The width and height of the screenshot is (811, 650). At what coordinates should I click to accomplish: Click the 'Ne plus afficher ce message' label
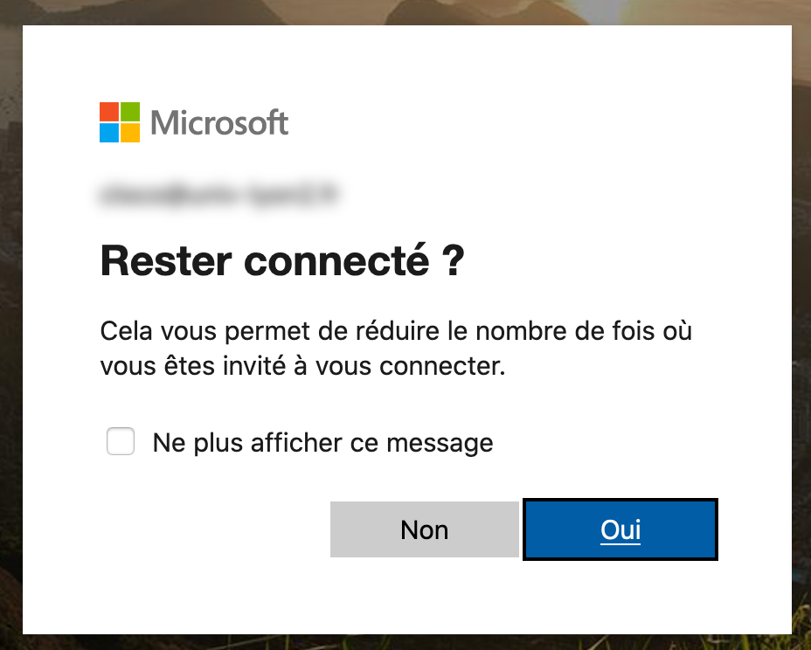(x=322, y=443)
